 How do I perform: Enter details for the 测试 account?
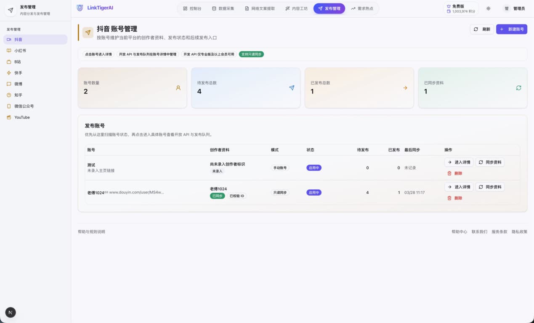459,162
